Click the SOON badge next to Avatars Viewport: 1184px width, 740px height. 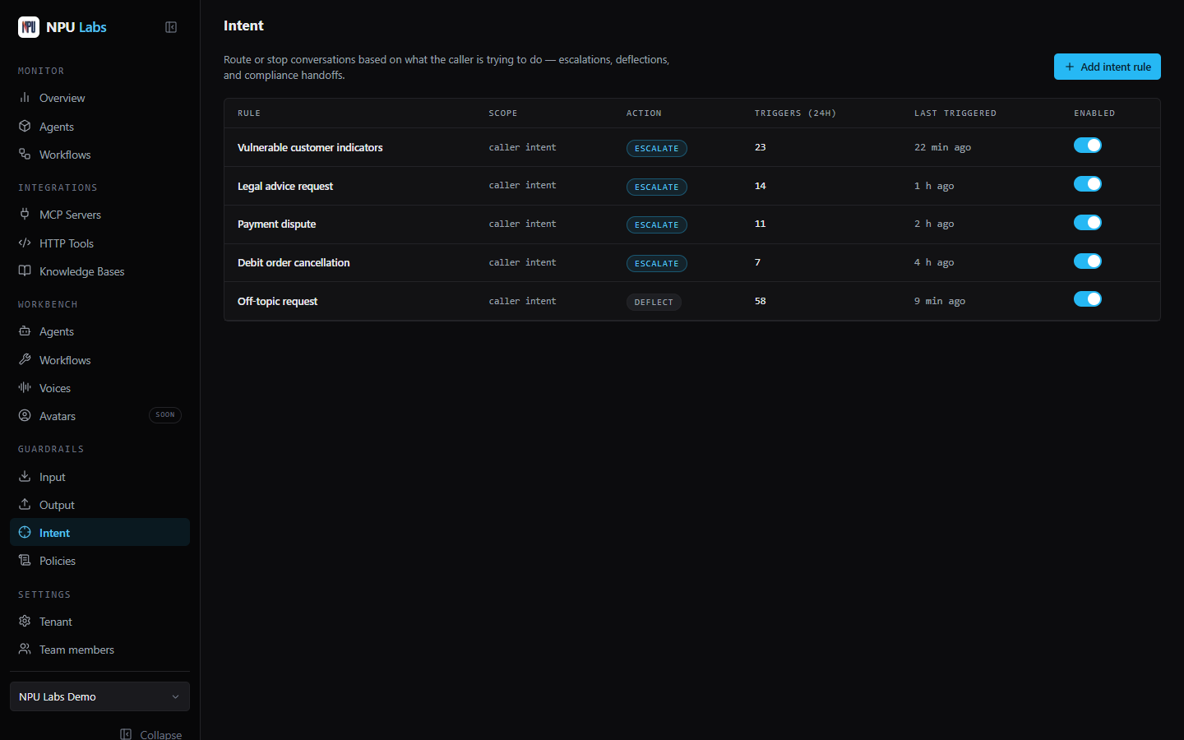coord(165,415)
